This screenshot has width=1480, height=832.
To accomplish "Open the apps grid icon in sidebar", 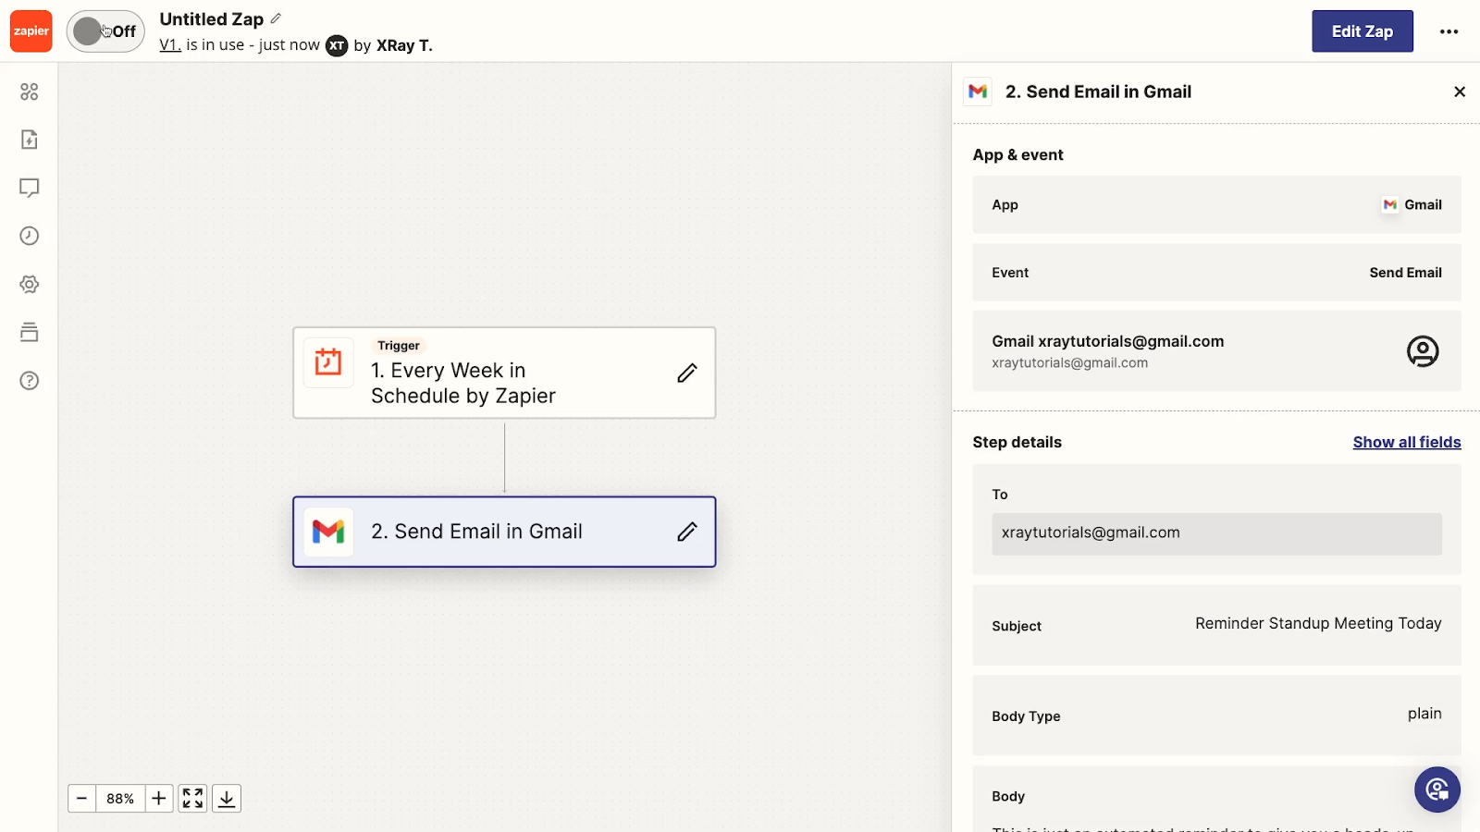I will (30, 92).
